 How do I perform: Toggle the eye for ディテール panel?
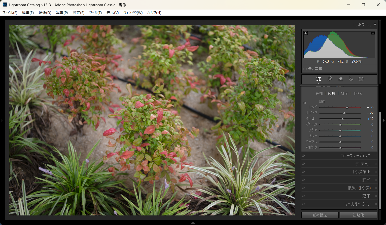[x=303, y=164]
